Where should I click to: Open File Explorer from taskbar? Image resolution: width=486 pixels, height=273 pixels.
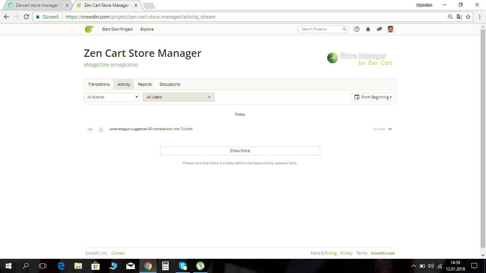pos(78,266)
